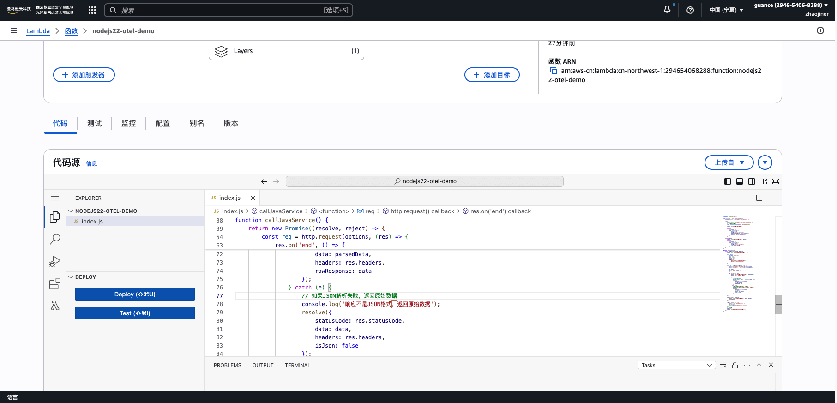
Task: Toggle output auto-scroll lock icon
Action: tap(735, 365)
